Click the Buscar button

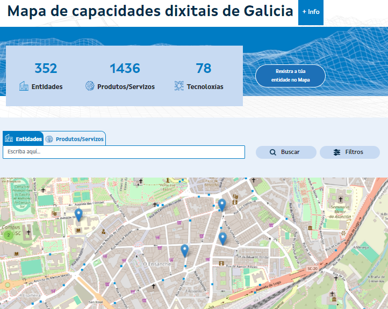286,152
